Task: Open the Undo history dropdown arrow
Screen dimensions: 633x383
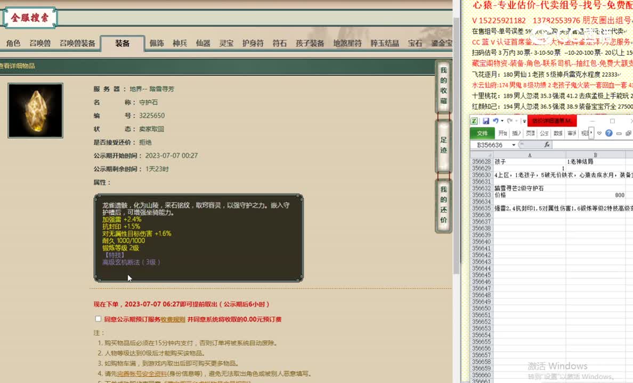Action: pos(502,121)
